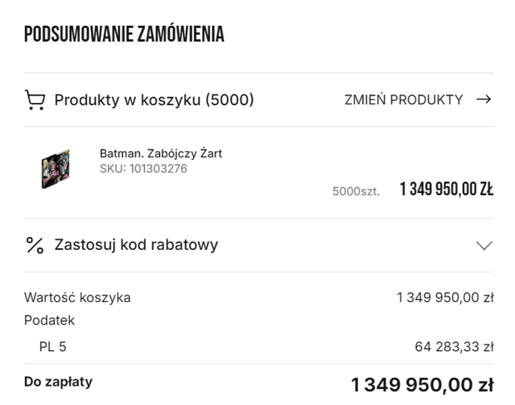Click the Podatek label

tap(49, 321)
